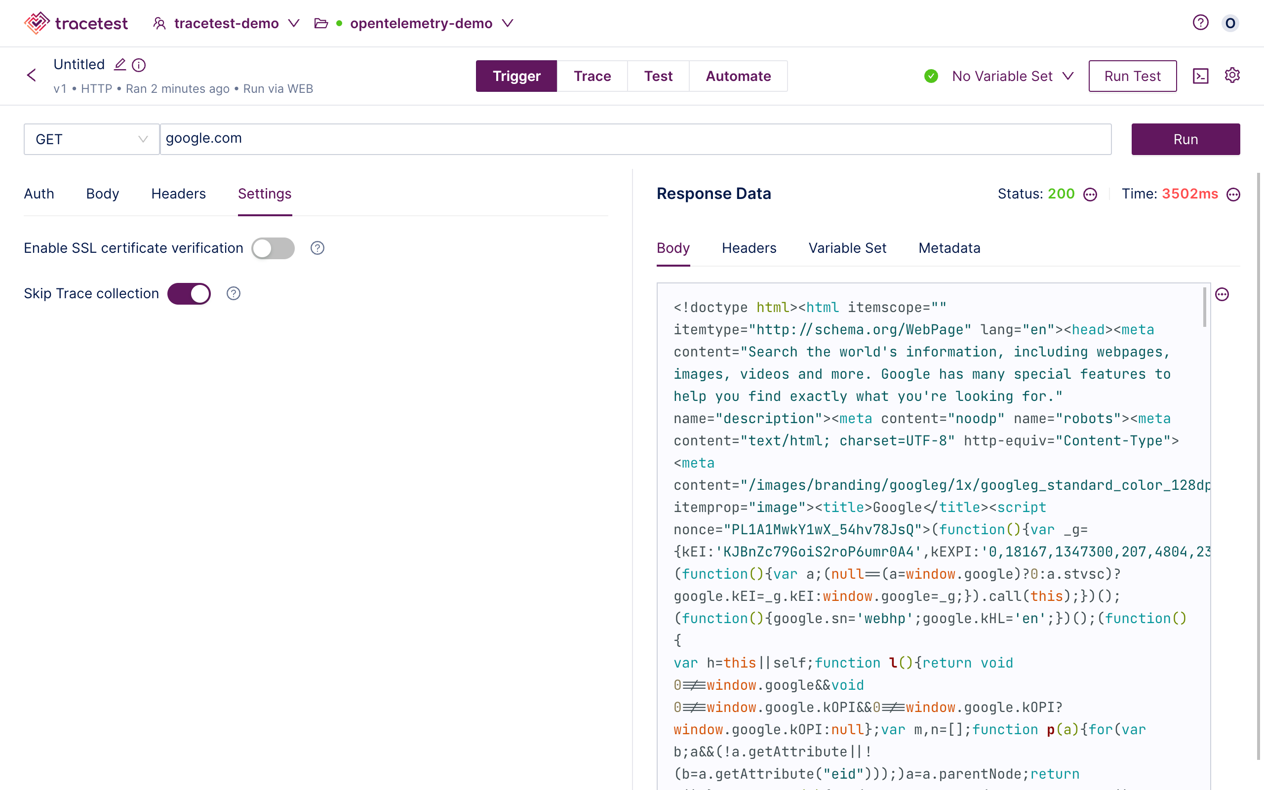This screenshot has height=790, width=1264.
Task: Open the Auth request tab
Action: [x=39, y=194]
